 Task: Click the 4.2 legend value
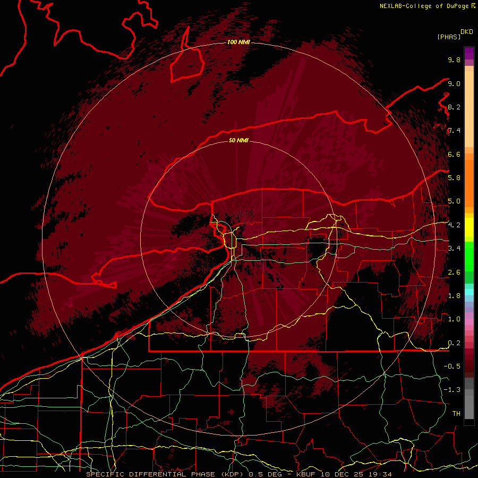[x=454, y=225]
